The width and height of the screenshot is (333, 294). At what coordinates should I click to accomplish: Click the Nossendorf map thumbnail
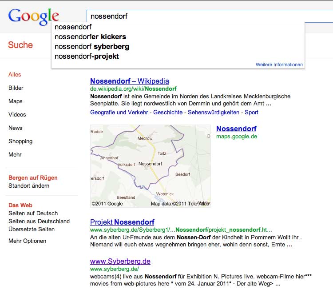tap(151, 166)
